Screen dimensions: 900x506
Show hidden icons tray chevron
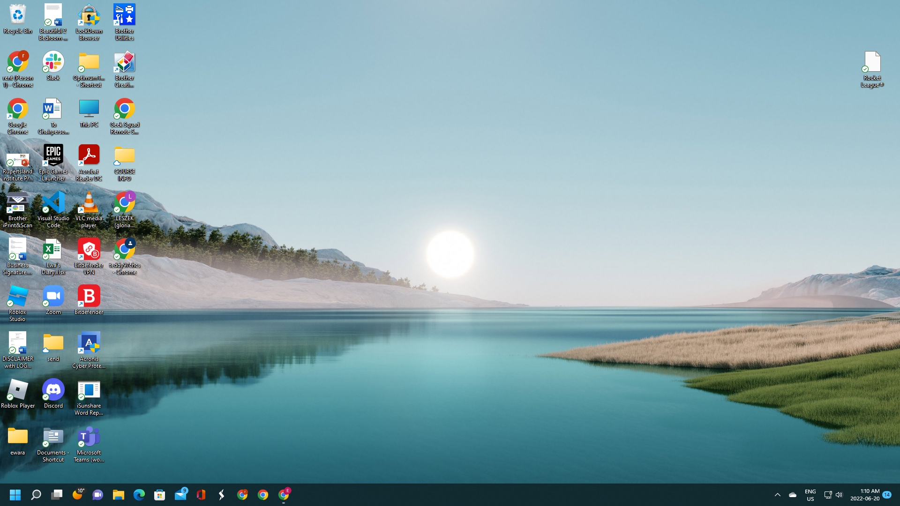point(777,495)
